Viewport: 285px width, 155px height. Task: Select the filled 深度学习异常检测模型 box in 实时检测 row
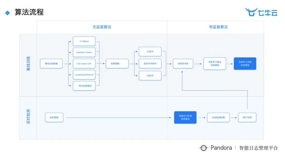pos(185,118)
